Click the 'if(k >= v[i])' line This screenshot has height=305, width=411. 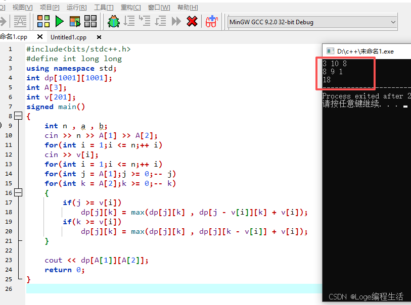pyautogui.click(x=92, y=222)
